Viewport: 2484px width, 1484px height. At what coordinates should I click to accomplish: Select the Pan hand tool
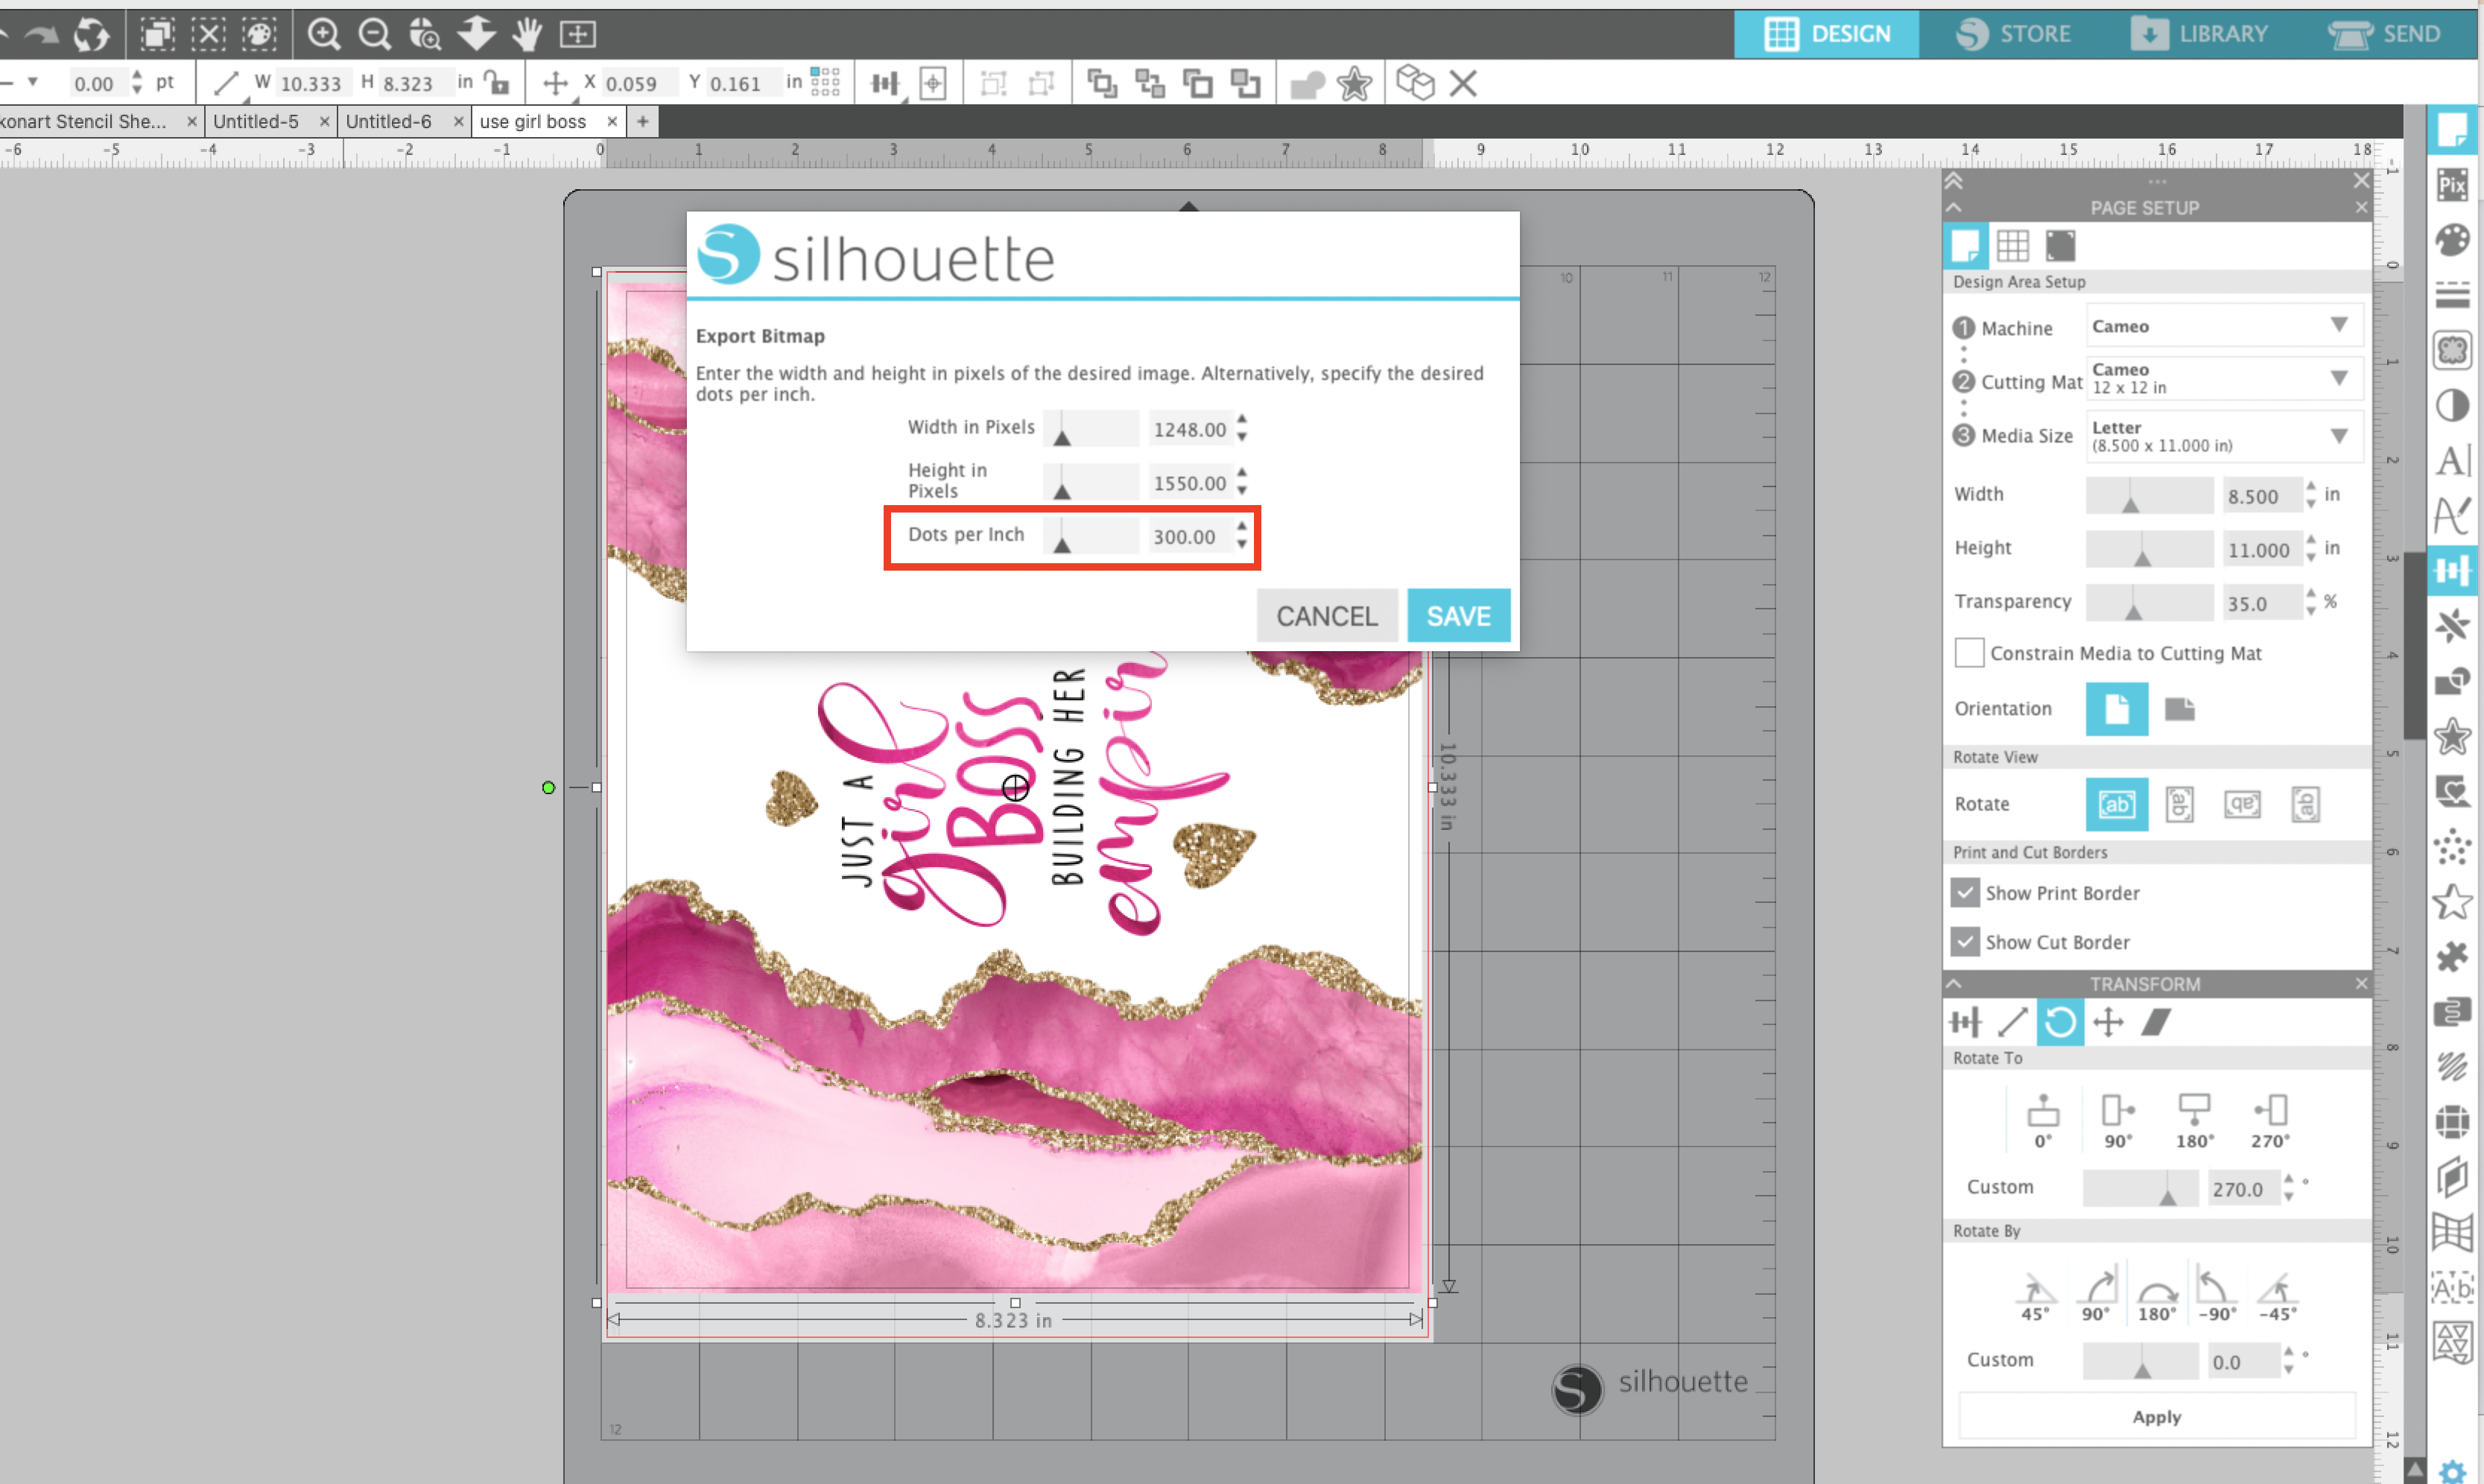[527, 34]
